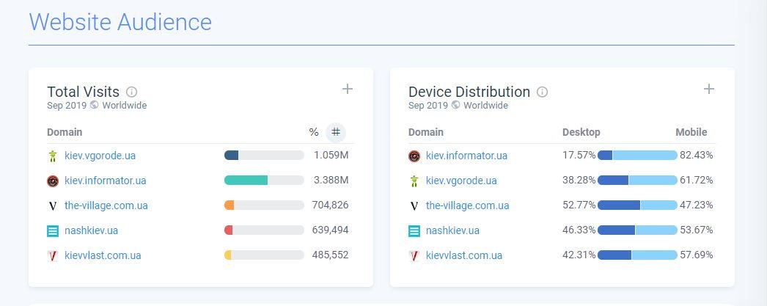Click Desktop column header
This screenshot has height=306, width=767.
click(x=581, y=132)
